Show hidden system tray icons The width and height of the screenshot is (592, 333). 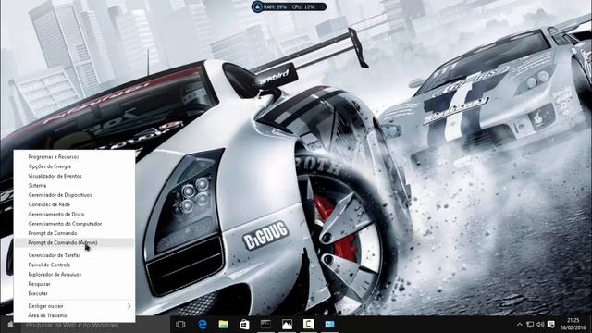pos(520,325)
